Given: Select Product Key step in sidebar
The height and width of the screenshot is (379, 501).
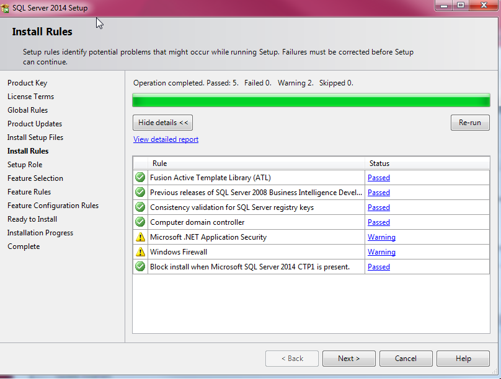Looking at the screenshot, I should [27, 83].
